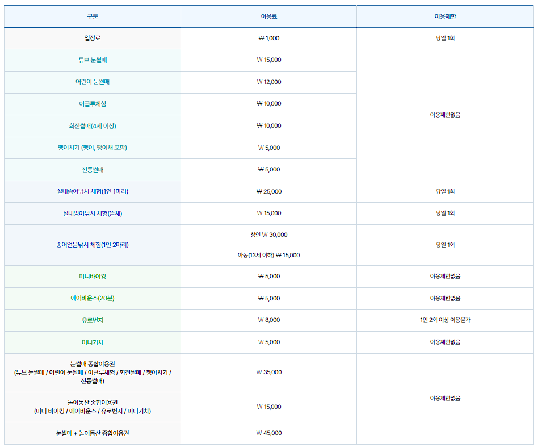Image resolution: width=537 pixels, height=448 pixels.
Task: Select '실내송어낚시 체험(1인 1마리)' label
Action: 93,191
